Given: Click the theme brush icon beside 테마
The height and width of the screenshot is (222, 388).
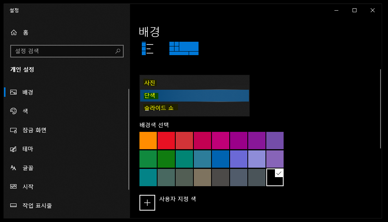Looking at the screenshot, I should coord(13,149).
